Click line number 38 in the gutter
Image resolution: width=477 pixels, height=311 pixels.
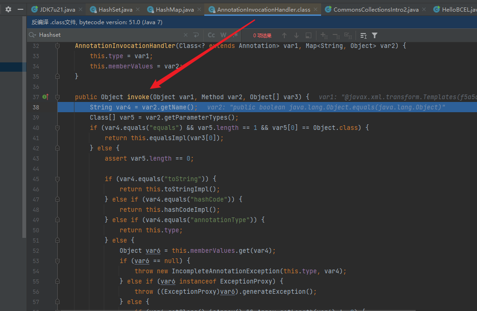[x=36, y=107]
